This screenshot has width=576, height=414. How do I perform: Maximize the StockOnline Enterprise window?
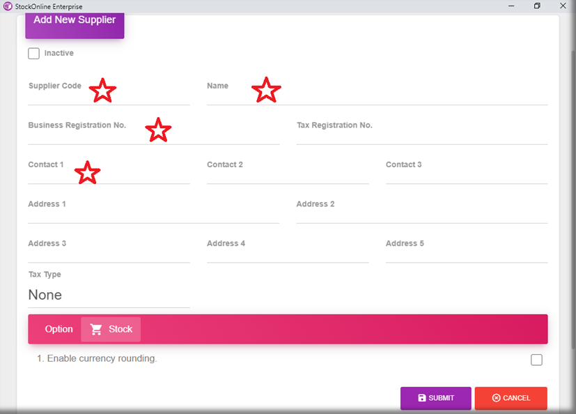click(x=537, y=6)
